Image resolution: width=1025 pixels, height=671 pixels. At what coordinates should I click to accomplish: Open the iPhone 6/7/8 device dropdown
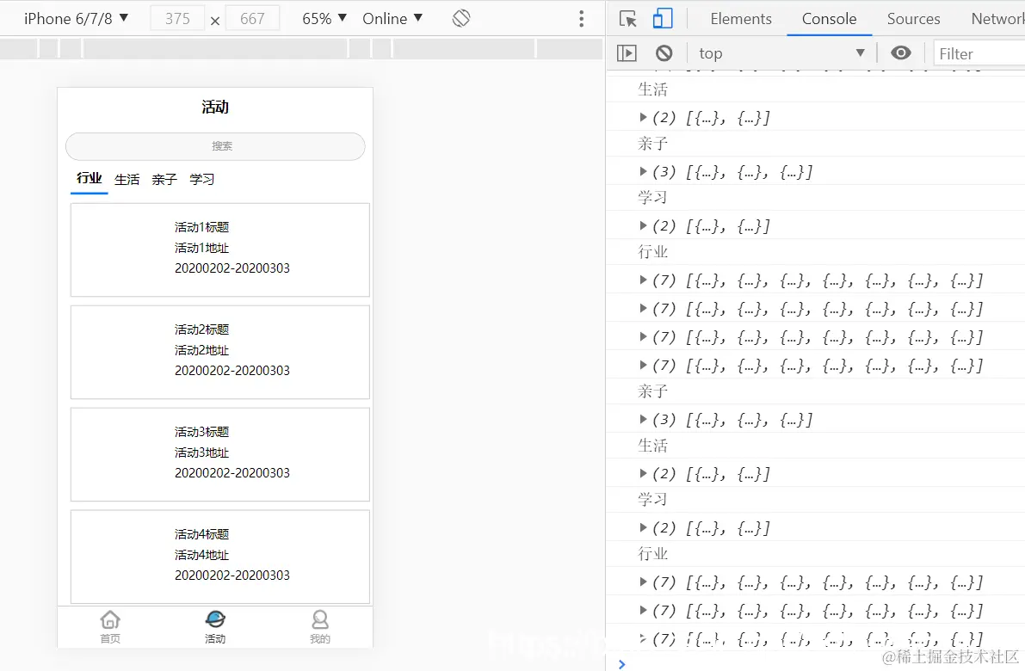tap(76, 18)
